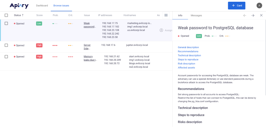The height and width of the screenshot is (127, 266).
Task: Click IP address 192.168.20.209
Action: 113,60
